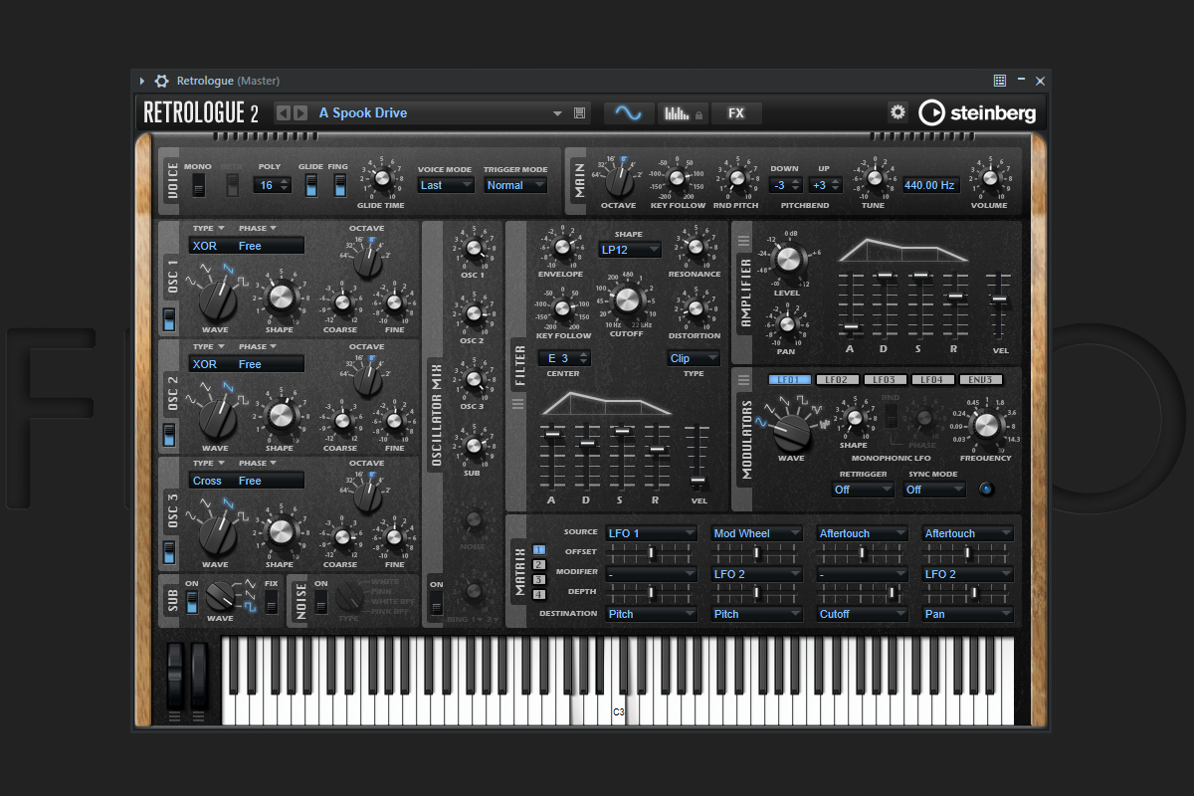Click the Modulators section menu icon
This screenshot has height=796, width=1194.
coord(744,379)
